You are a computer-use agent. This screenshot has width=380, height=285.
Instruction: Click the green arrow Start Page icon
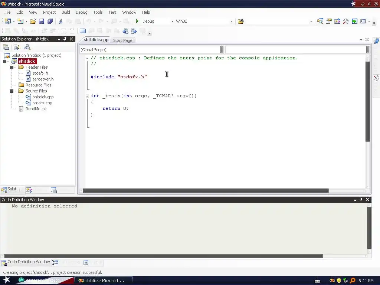[354, 21]
